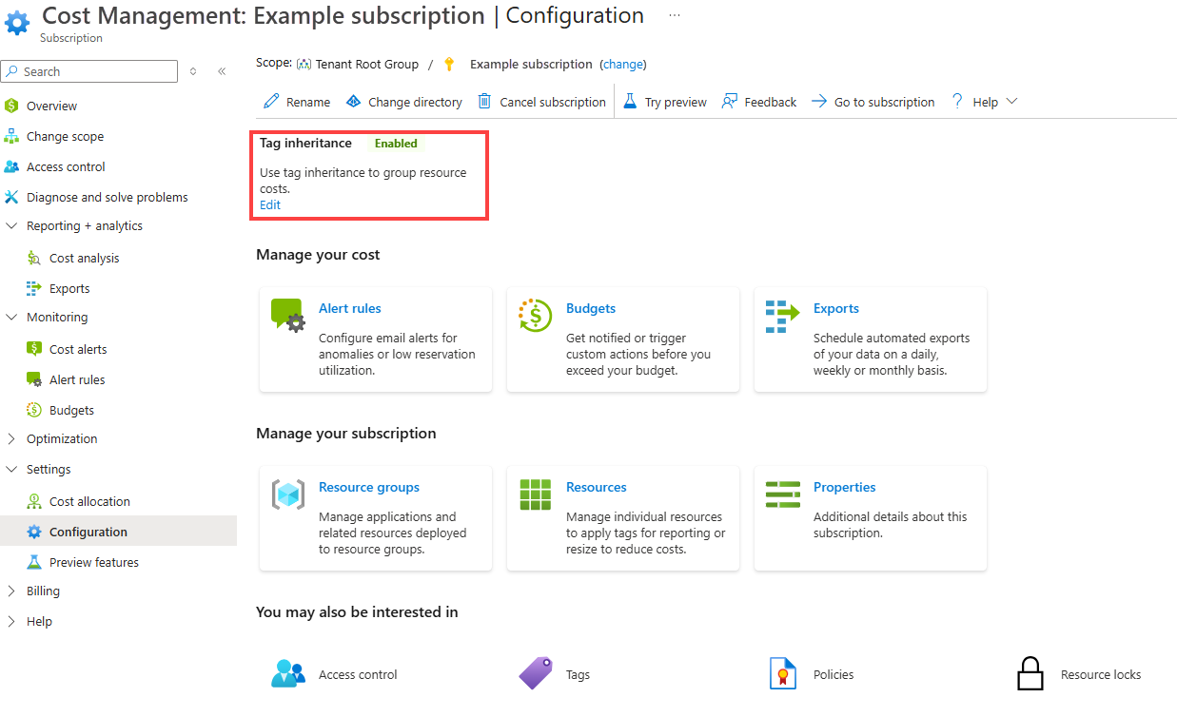The height and width of the screenshot is (717, 1177).
Task: Click Edit under Tag inheritance
Action: pos(270,204)
